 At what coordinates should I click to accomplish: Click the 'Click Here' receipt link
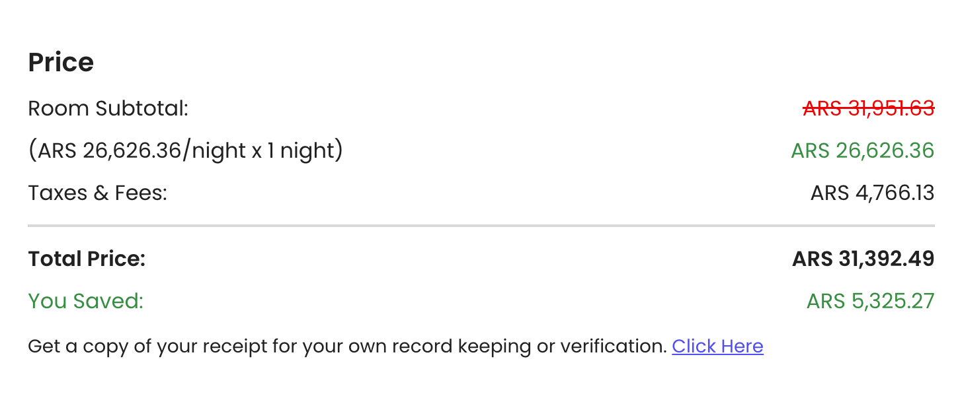(x=717, y=346)
